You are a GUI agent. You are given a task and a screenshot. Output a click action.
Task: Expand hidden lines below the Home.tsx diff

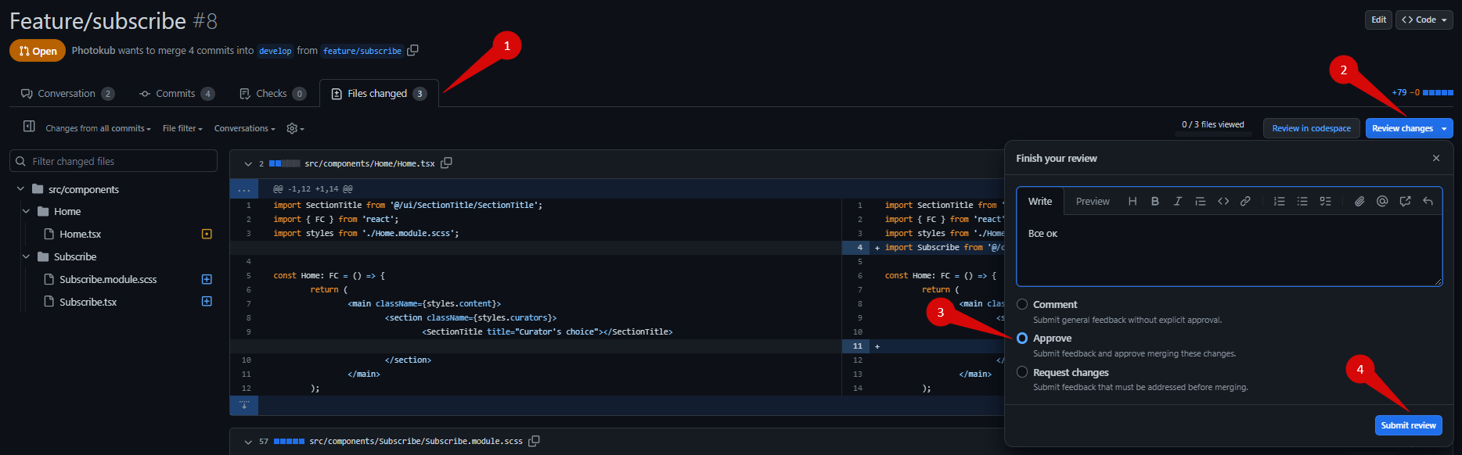tap(243, 406)
